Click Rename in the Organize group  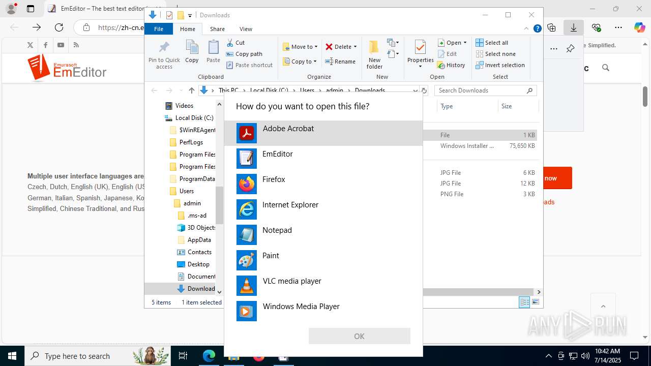[341, 62]
